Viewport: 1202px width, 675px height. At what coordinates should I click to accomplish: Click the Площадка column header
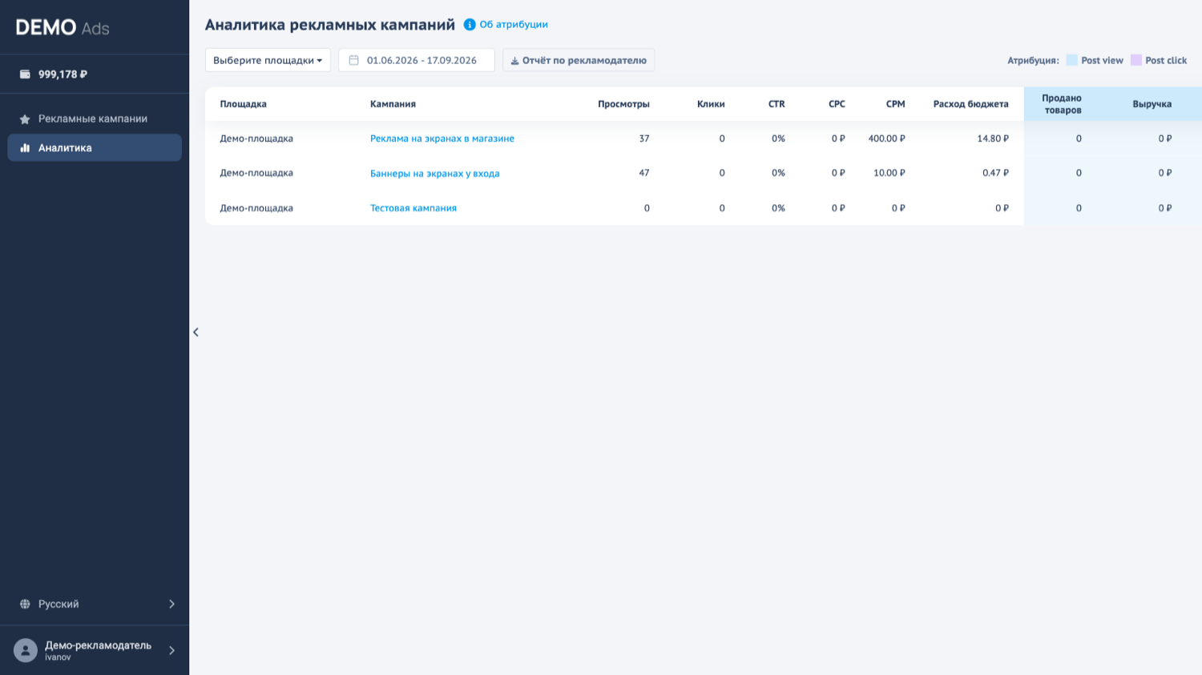pyautogui.click(x=243, y=104)
